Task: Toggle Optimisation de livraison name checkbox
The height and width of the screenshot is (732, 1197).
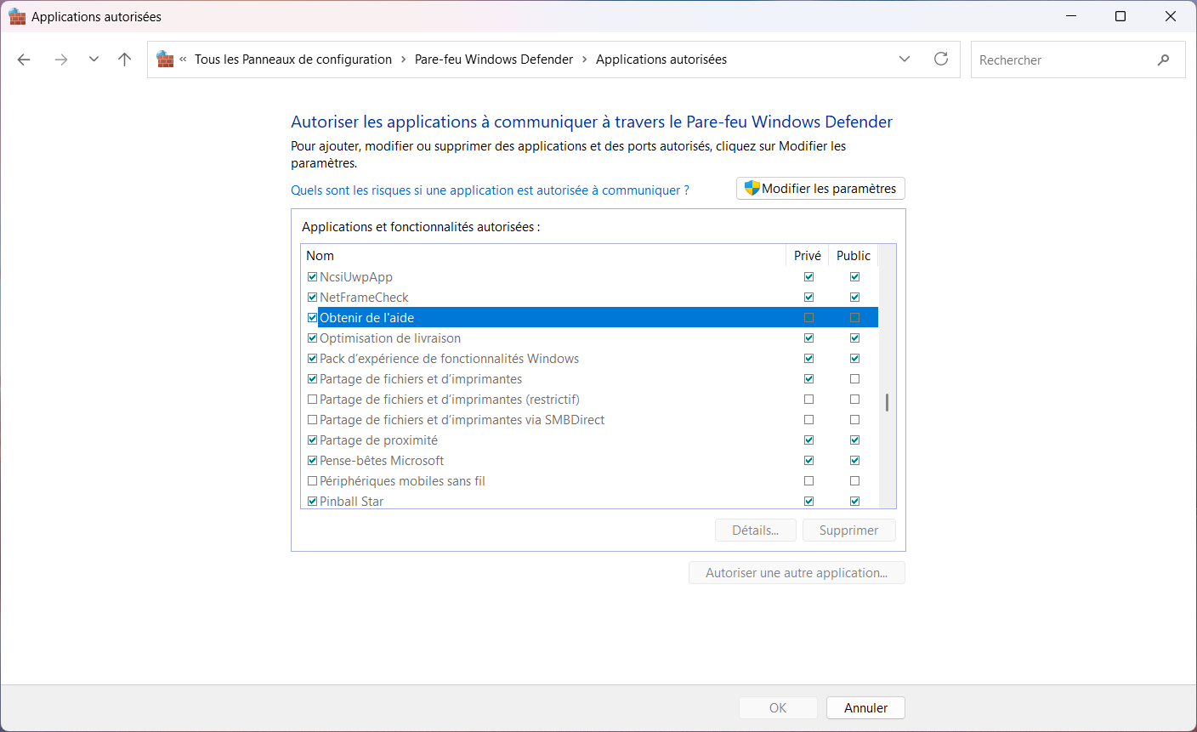Action: 312,338
